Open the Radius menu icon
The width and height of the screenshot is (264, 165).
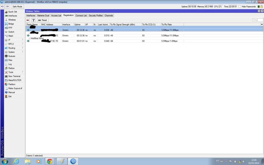point(6,68)
